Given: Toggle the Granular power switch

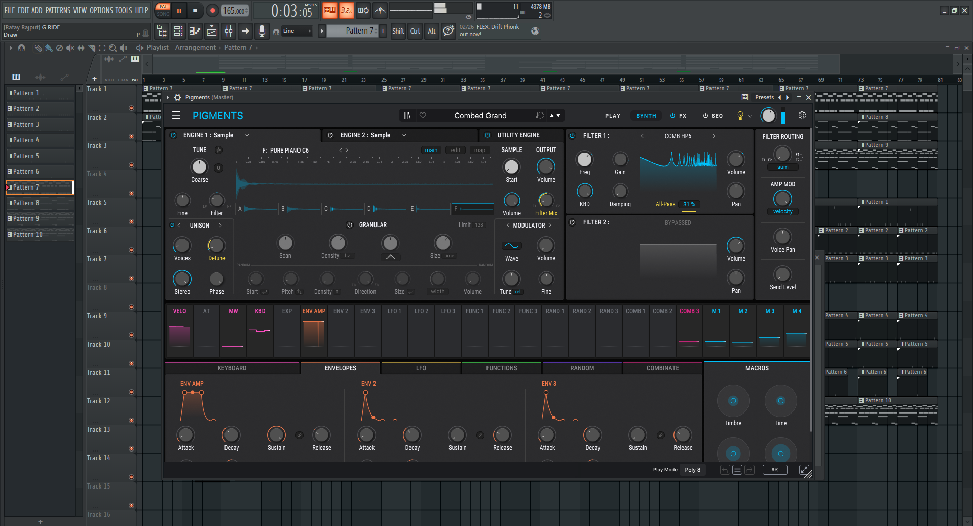Looking at the screenshot, I should [350, 225].
